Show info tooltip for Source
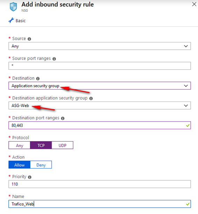The image size is (198, 214). coord(29,39)
